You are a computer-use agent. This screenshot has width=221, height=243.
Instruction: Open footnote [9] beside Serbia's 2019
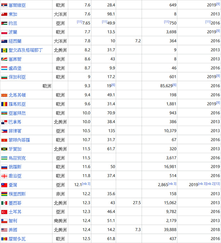[218, 4]
